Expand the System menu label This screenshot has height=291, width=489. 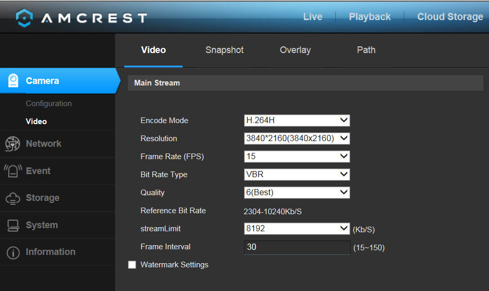pyautogui.click(x=42, y=225)
